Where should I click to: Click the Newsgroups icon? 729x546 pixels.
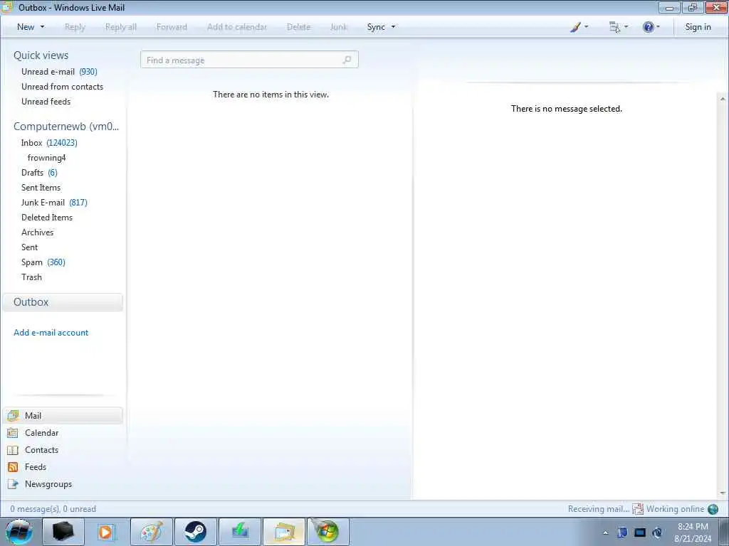(13, 484)
